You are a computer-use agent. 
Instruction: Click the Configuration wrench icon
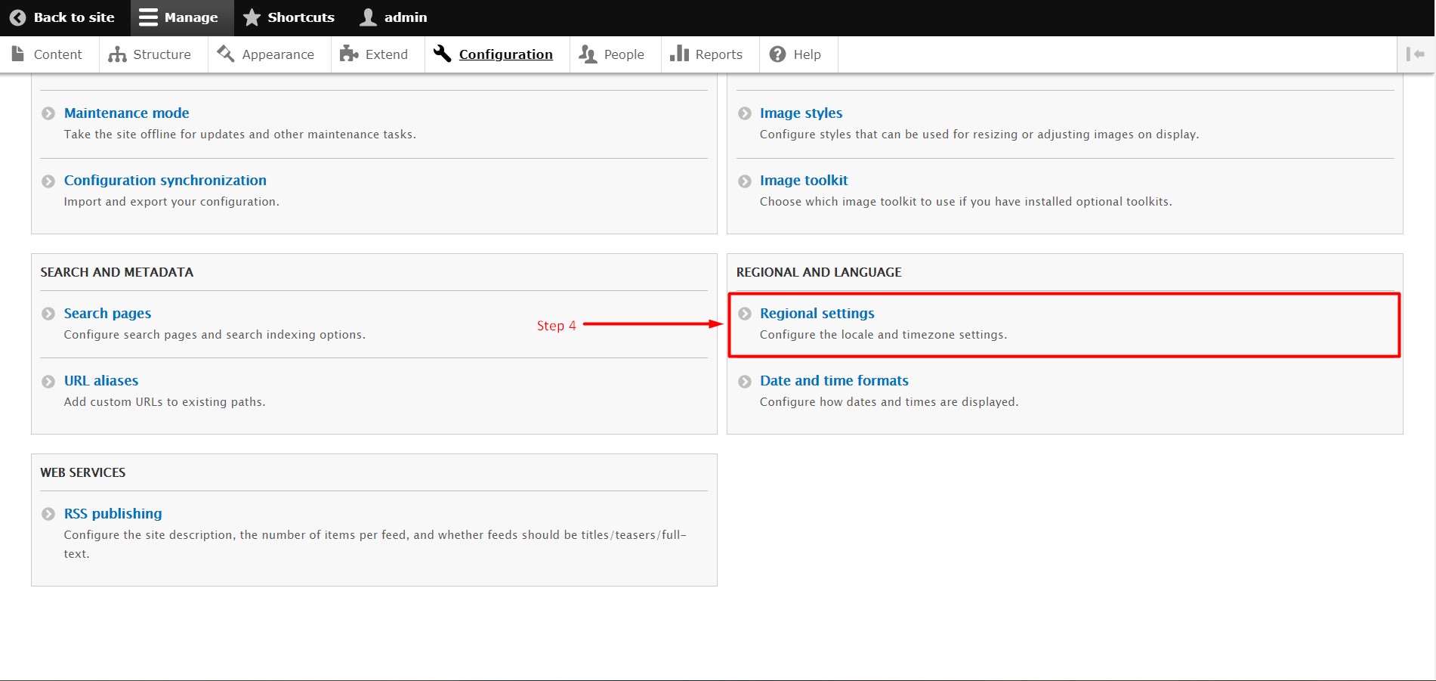pos(443,54)
